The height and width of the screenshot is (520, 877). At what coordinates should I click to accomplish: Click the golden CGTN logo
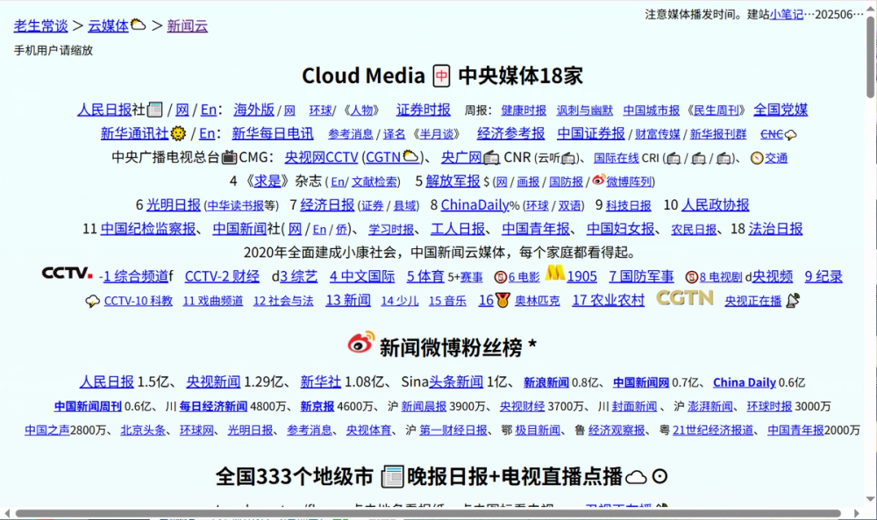click(685, 298)
